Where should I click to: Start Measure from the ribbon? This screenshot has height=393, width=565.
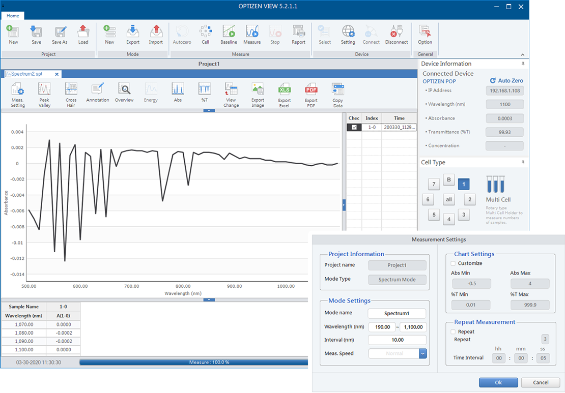[x=252, y=35]
